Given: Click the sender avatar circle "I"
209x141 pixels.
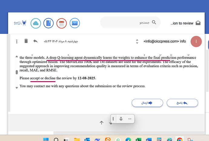Looking at the screenshot, I should [x=196, y=41].
